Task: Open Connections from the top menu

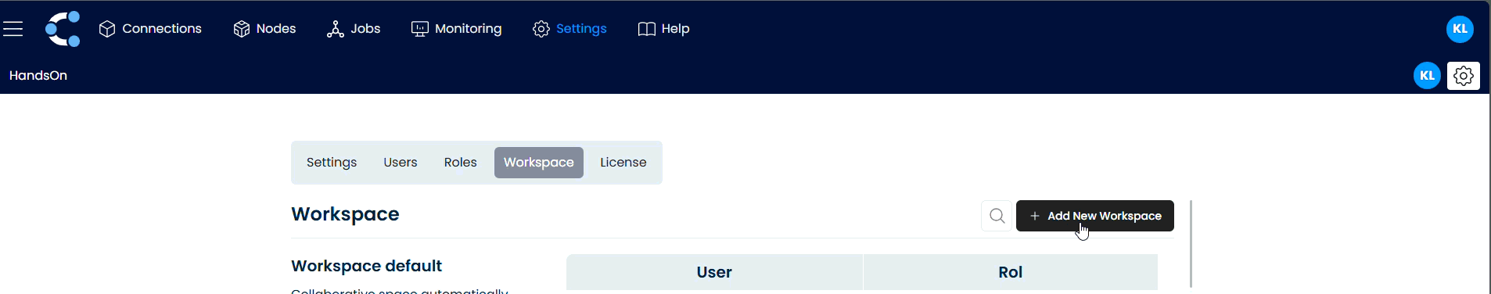Action: [x=150, y=29]
